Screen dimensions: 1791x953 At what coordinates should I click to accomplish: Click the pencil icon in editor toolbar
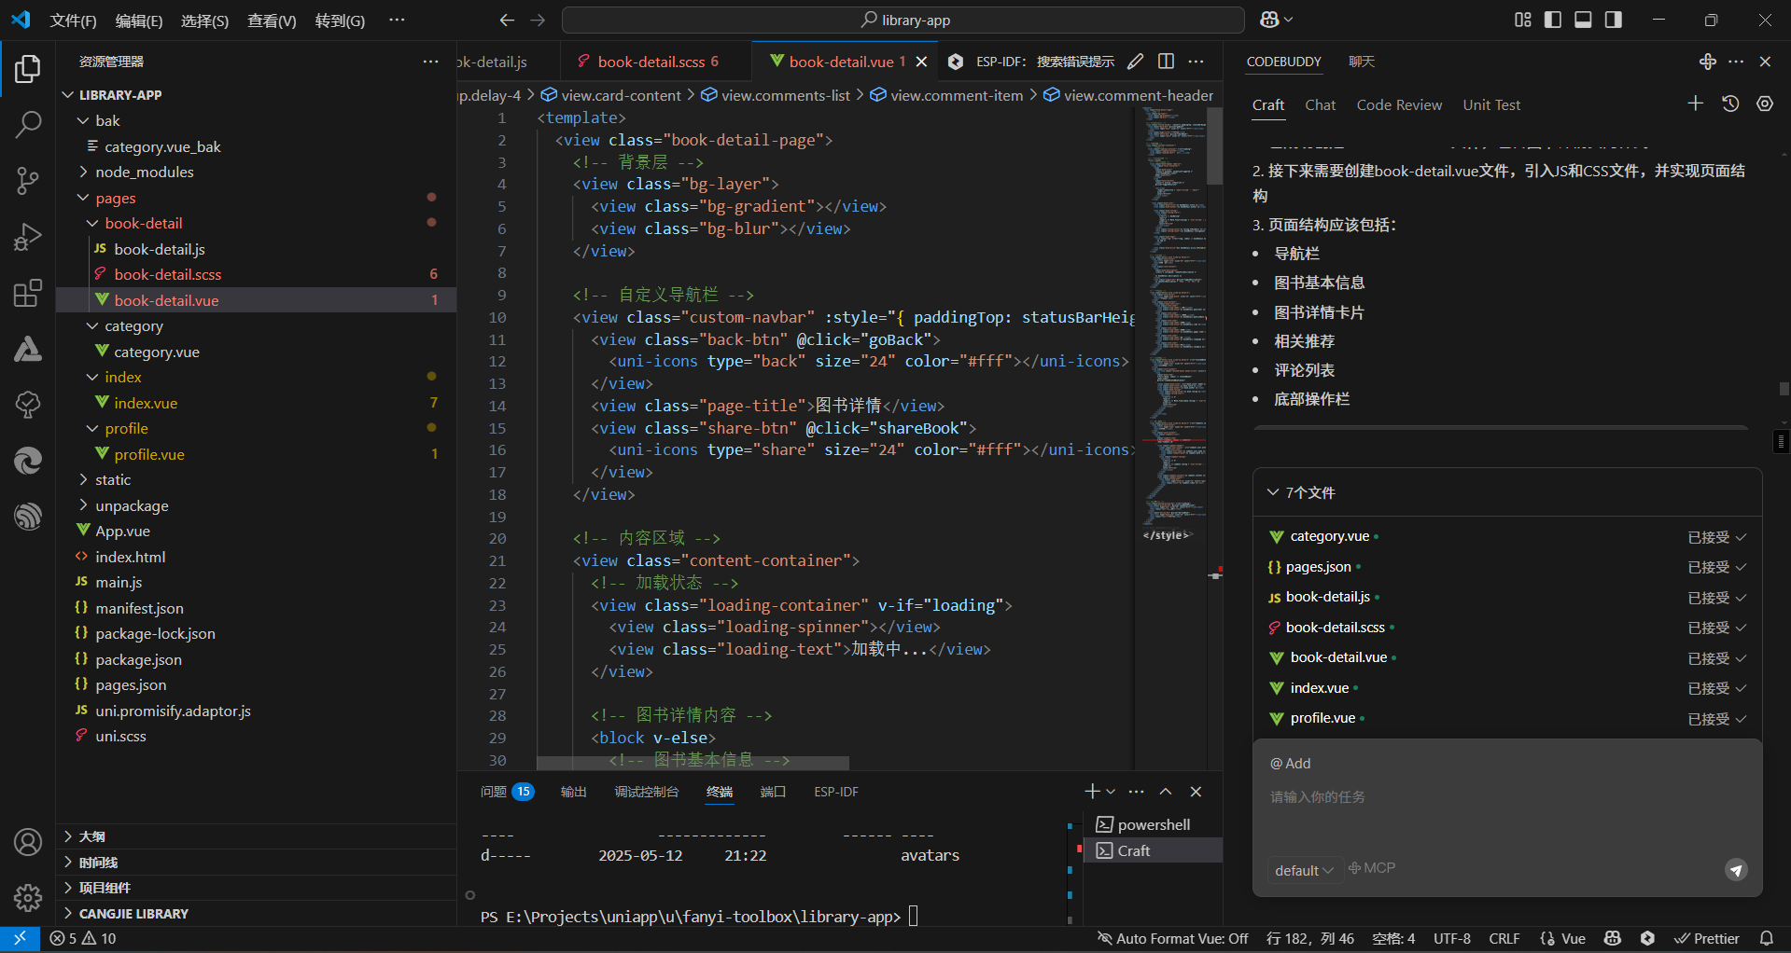(x=1135, y=62)
